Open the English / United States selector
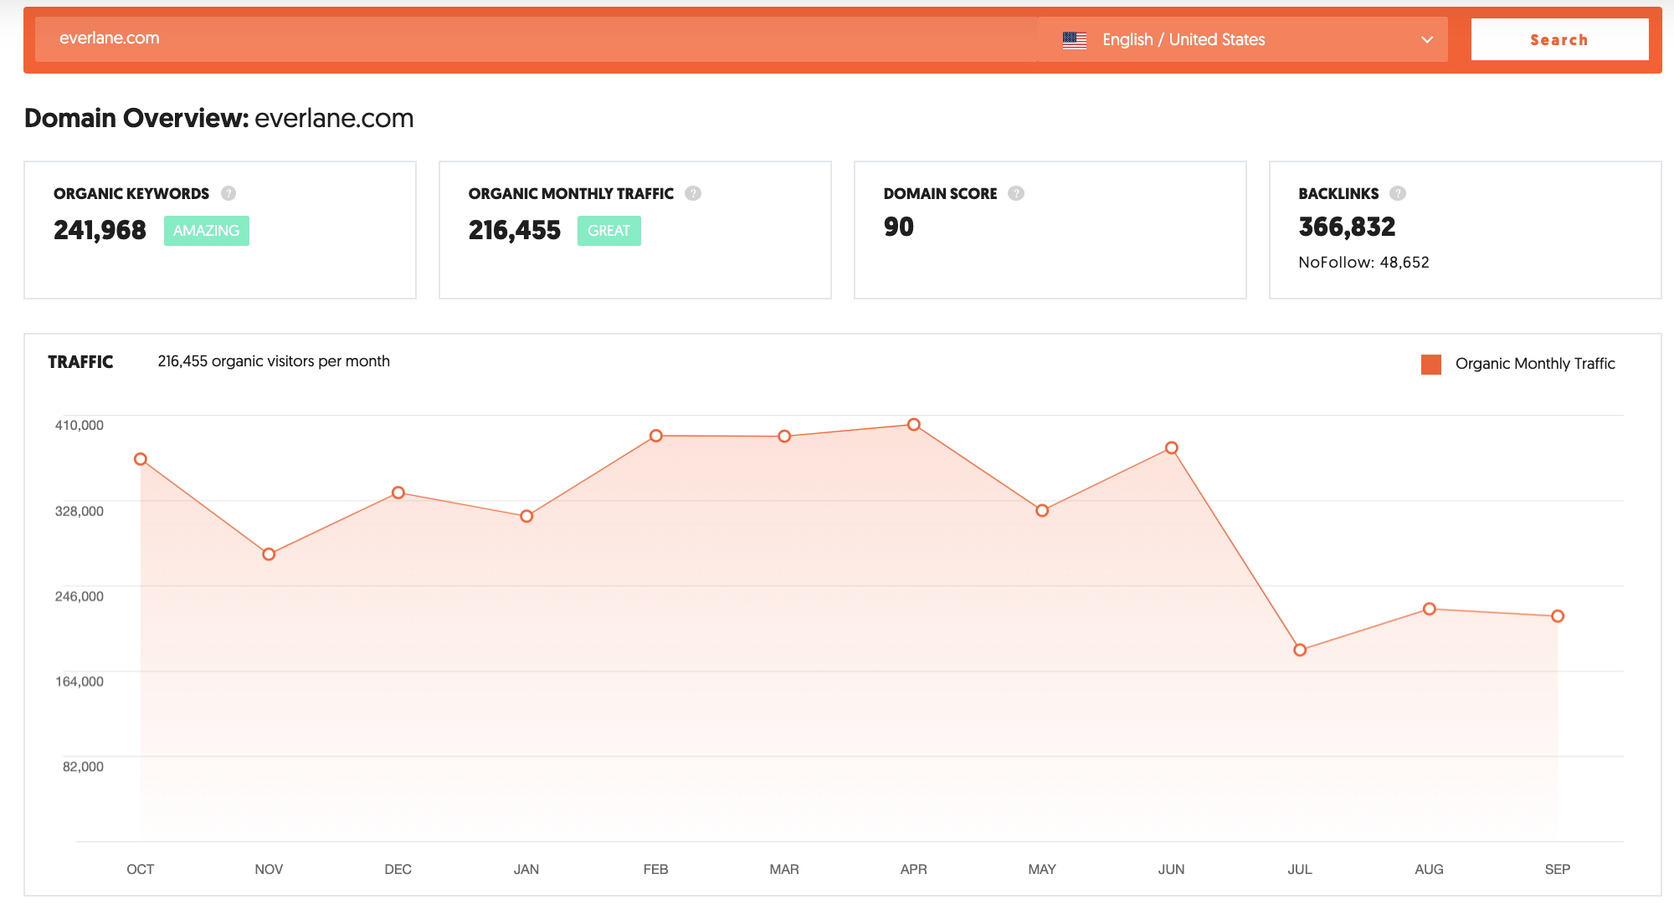The height and width of the screenshot is (920, 1674). (x=1243, y=39)
